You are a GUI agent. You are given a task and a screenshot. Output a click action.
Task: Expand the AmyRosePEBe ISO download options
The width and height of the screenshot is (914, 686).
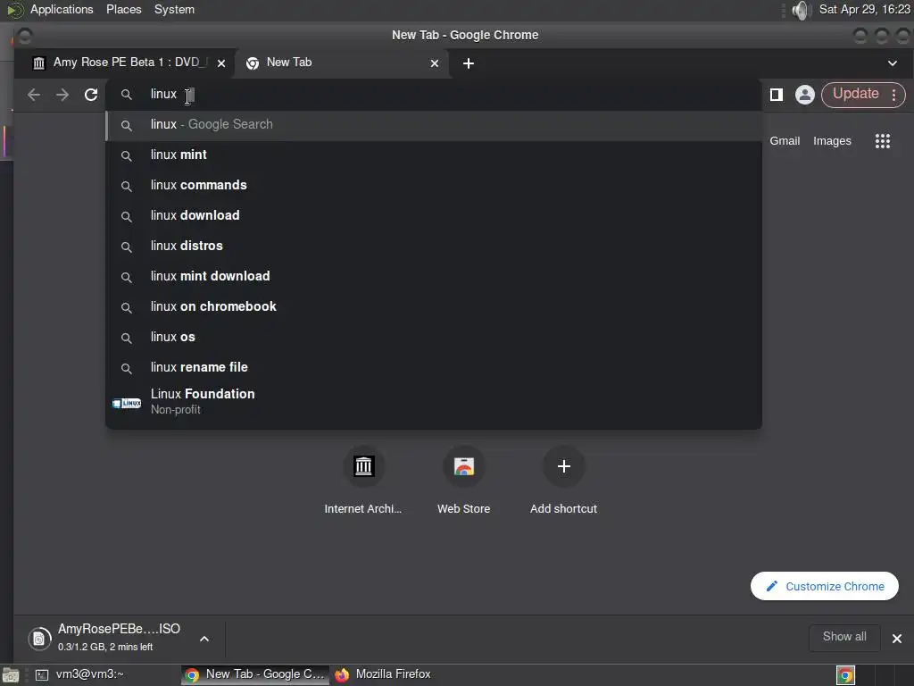coord(204,639)
